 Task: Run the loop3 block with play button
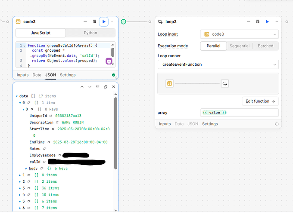point(267,22)
